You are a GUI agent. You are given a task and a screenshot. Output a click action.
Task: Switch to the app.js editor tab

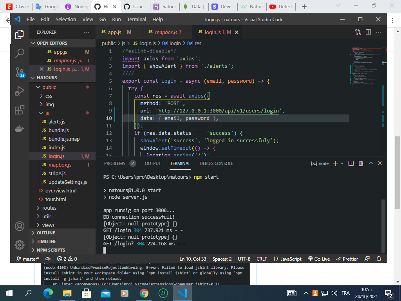point(114,32)
